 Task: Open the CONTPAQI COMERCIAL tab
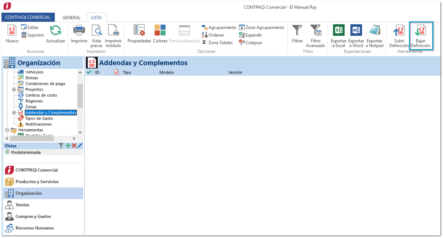point(28,17)
